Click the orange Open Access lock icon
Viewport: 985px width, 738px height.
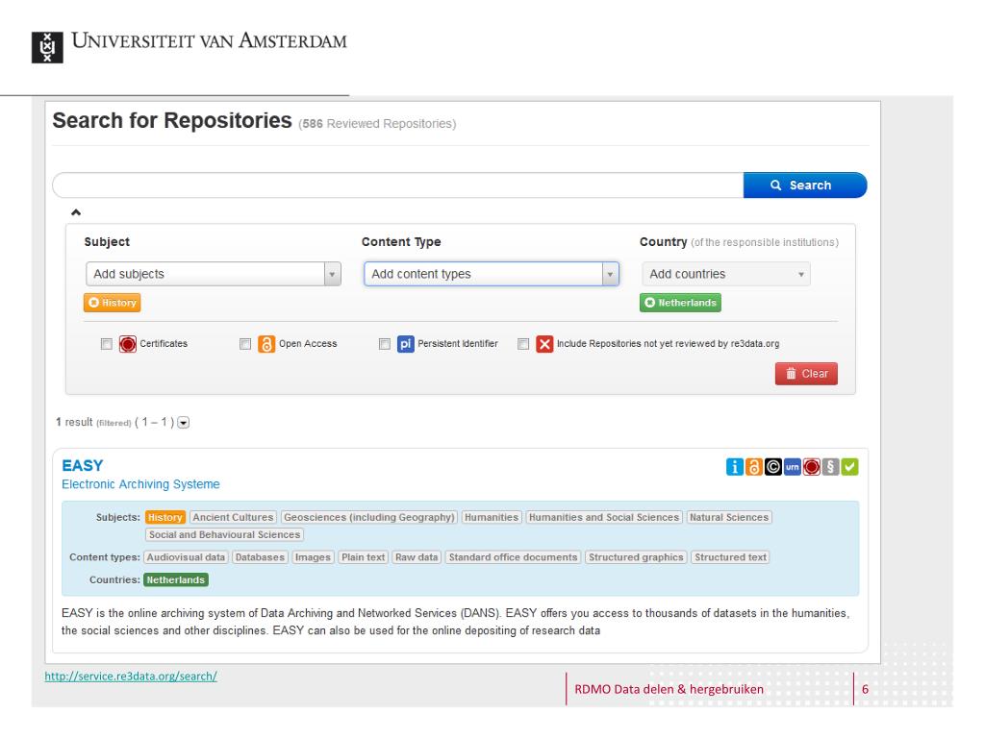(266, 344)
